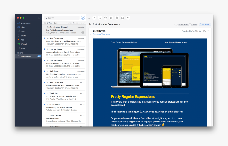Screen dimensions: 228x146
Task: Click the magnifying glass icon in the search bar
Action: pos(46,18)
